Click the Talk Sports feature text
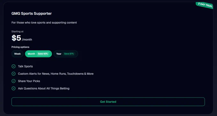217x116 pixels. click(25, 66)
